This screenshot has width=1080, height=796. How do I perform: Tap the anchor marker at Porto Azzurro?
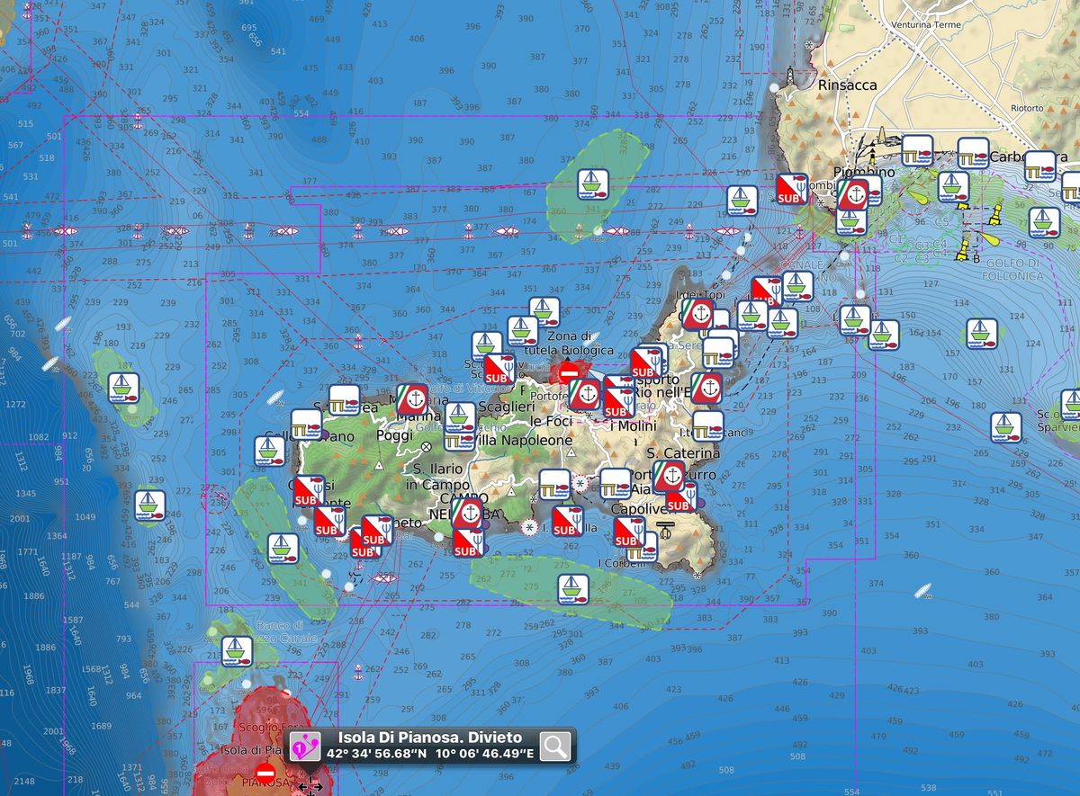click(x=670, y=476)
